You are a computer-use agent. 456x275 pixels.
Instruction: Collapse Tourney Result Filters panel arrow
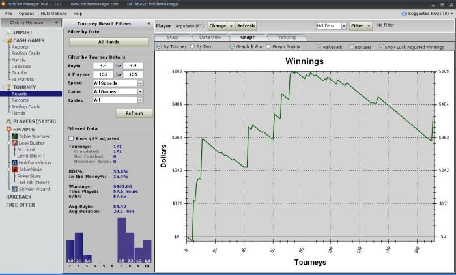point(149,23)
